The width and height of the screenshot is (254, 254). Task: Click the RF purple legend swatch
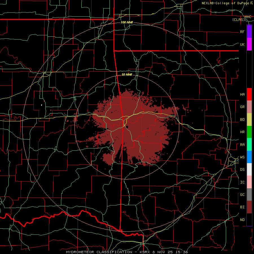[x=249, y=32]
